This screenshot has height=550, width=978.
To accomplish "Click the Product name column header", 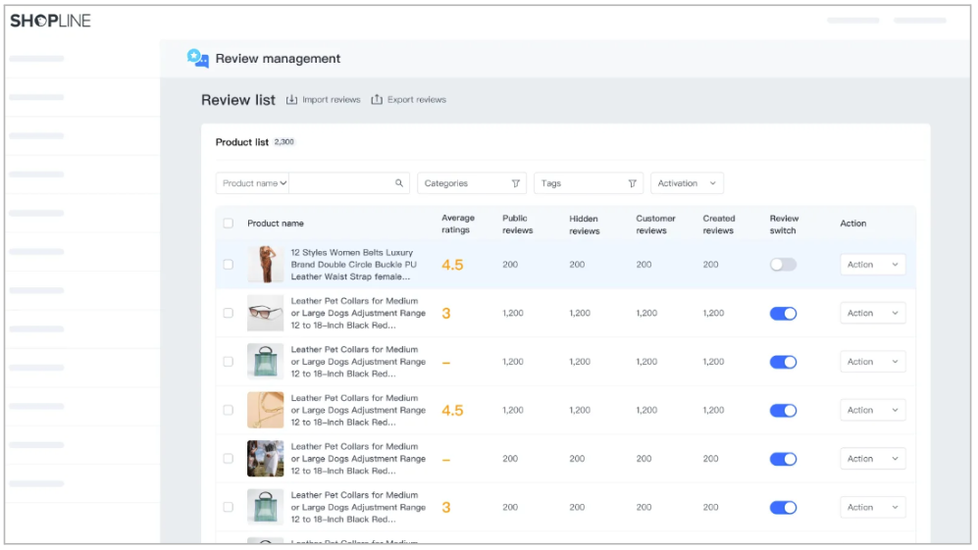I will (x=275, y=224).
